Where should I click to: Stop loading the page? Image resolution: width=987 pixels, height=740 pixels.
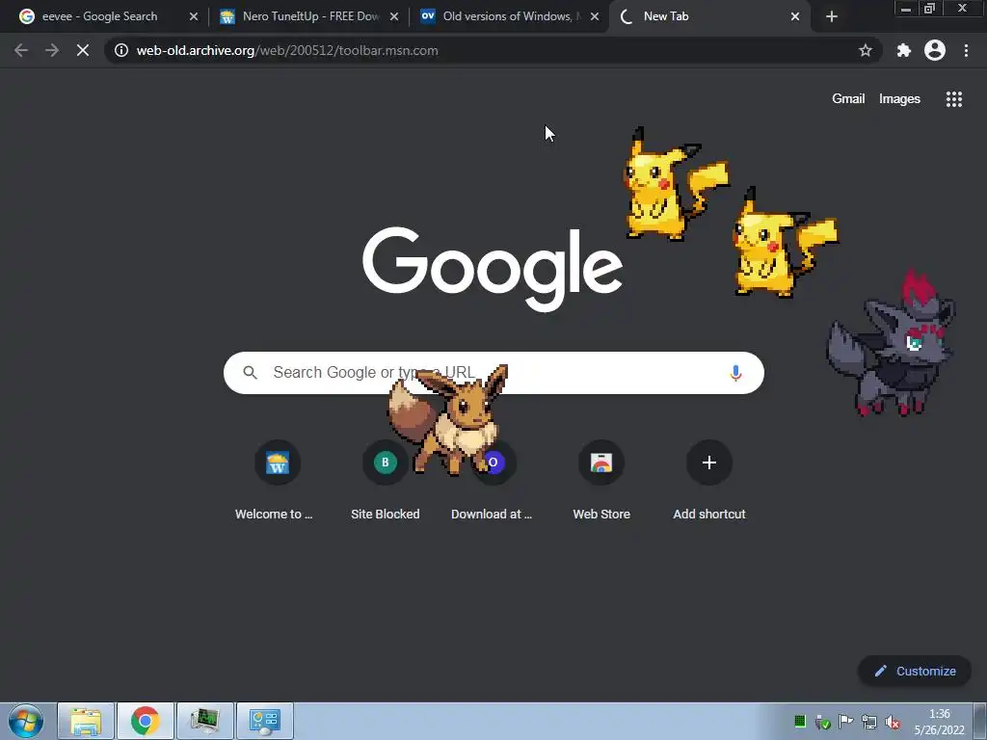[83, 50]
